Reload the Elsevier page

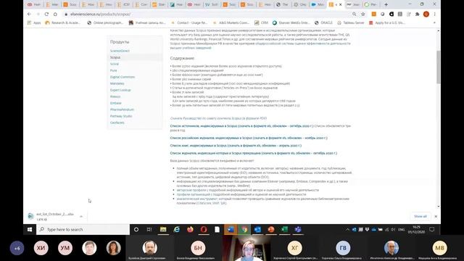point(46,14)
